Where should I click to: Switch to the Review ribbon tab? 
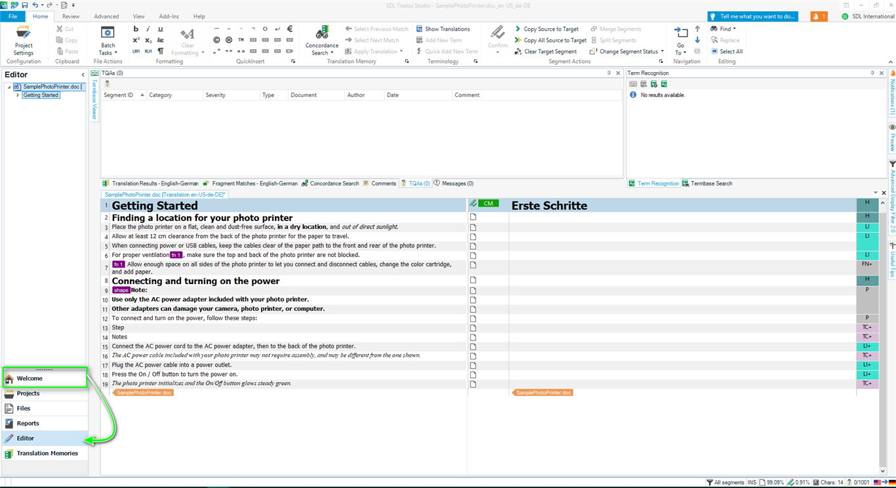point(70,16)
